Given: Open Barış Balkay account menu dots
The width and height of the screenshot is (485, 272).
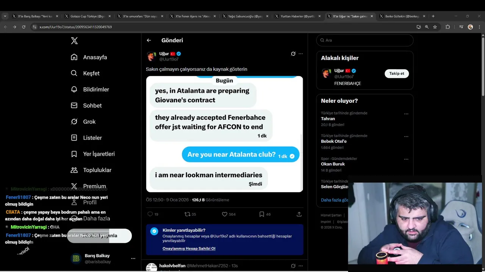Looking at the screenshot, I should (x=133, y=258).
